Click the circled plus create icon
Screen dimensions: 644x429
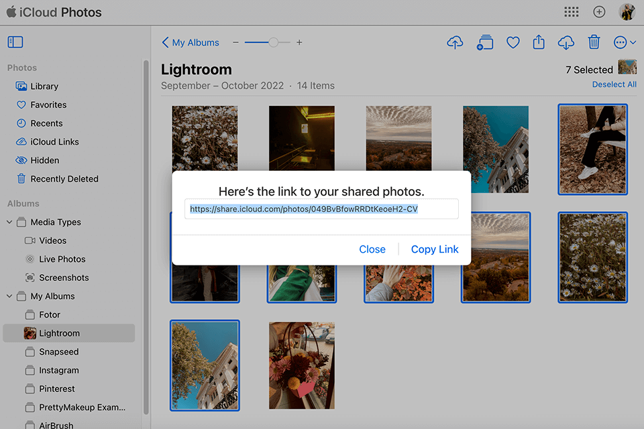pos(599,12)
